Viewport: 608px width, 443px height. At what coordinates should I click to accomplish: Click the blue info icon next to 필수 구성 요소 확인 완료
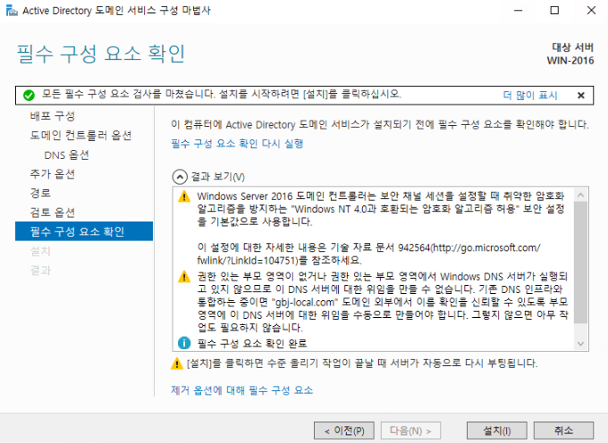184,343
